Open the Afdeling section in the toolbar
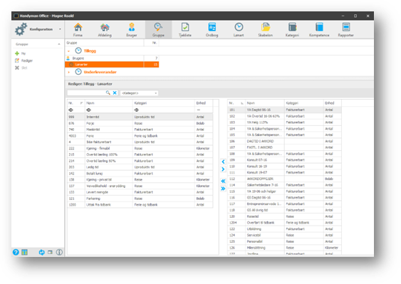 pos(105,30)
